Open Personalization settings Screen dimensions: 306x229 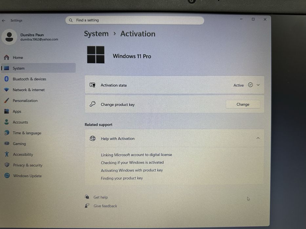38,100
